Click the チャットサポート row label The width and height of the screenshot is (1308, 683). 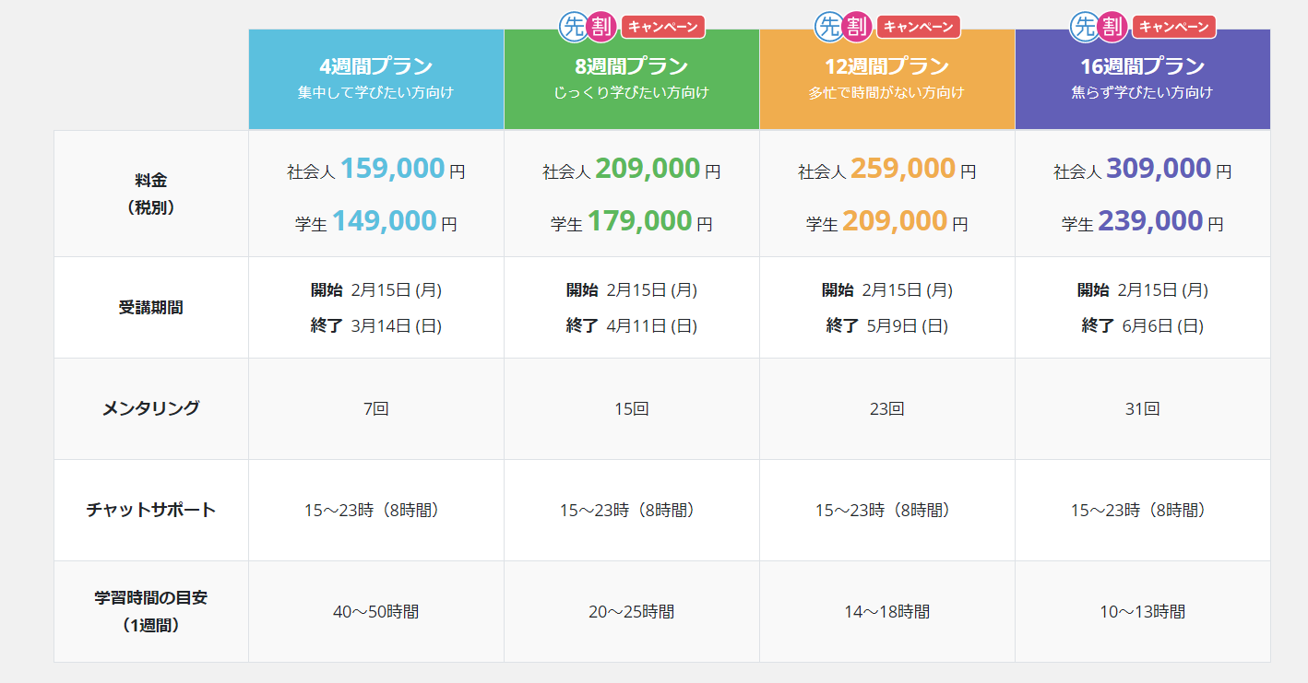click(x=150, y=510)
